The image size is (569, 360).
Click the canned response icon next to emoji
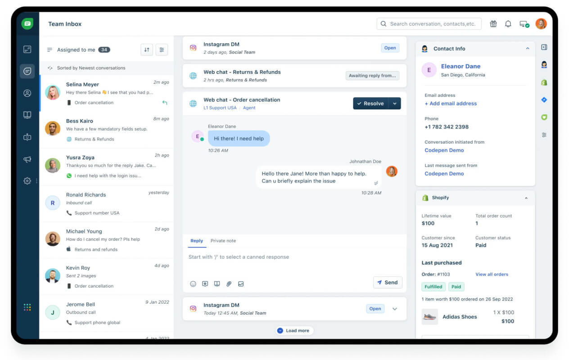point(205,284)
